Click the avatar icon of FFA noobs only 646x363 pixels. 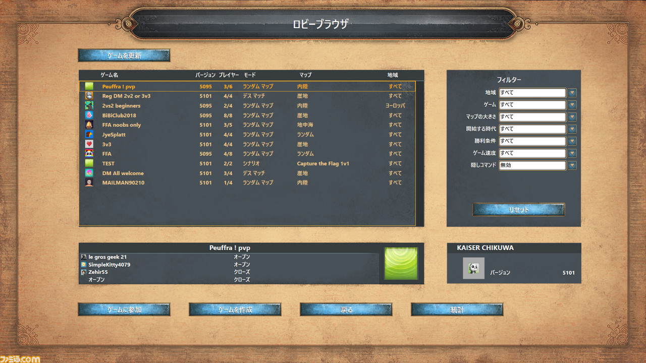click(89, 125)
